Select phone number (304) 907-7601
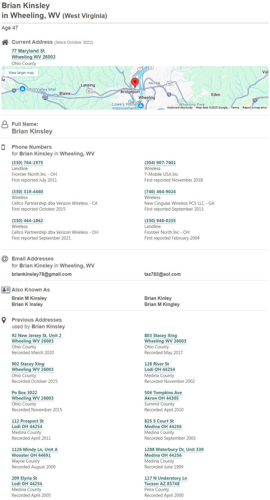 pyautogui.click(x=160, y=163)
